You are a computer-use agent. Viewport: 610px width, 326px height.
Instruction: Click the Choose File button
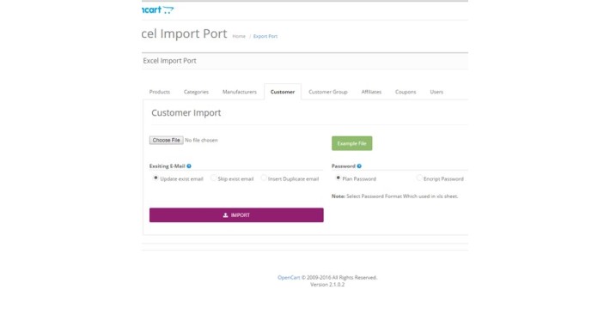pos(166,141)
